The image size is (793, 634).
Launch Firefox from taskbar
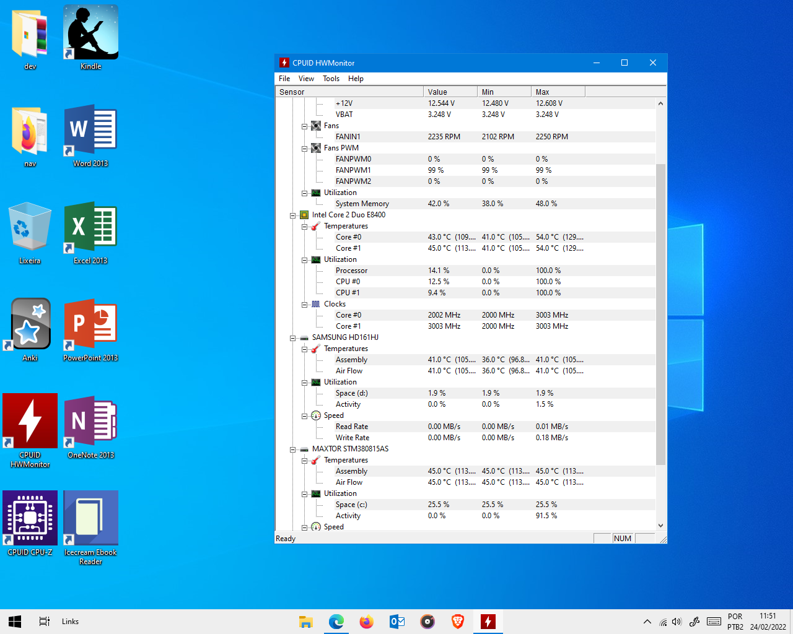coord(367,622)
